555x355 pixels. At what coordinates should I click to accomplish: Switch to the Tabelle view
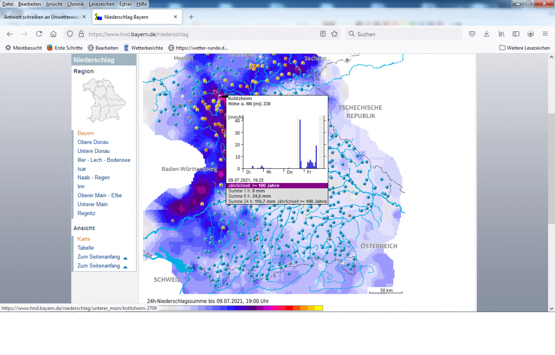(85, 248)
